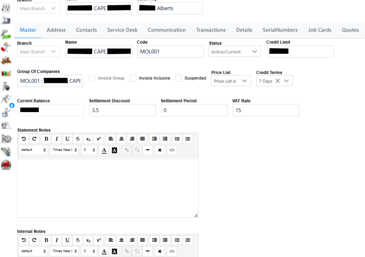The height and width of the screenshot is (257, 365).
Task: Click Bold in Statement Notes toolbar
Action: click(x=46, y=139)
